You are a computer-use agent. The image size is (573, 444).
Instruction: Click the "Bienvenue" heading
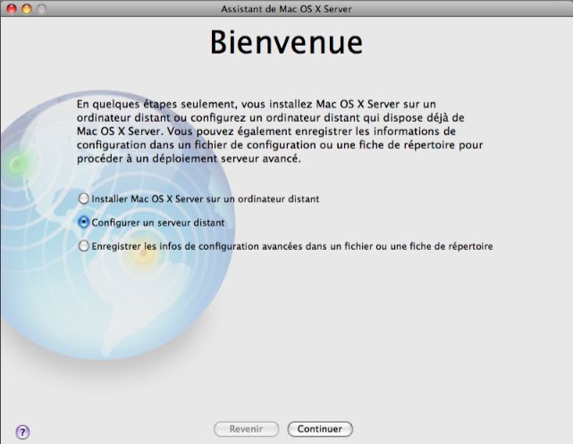(x=286, y=42)
